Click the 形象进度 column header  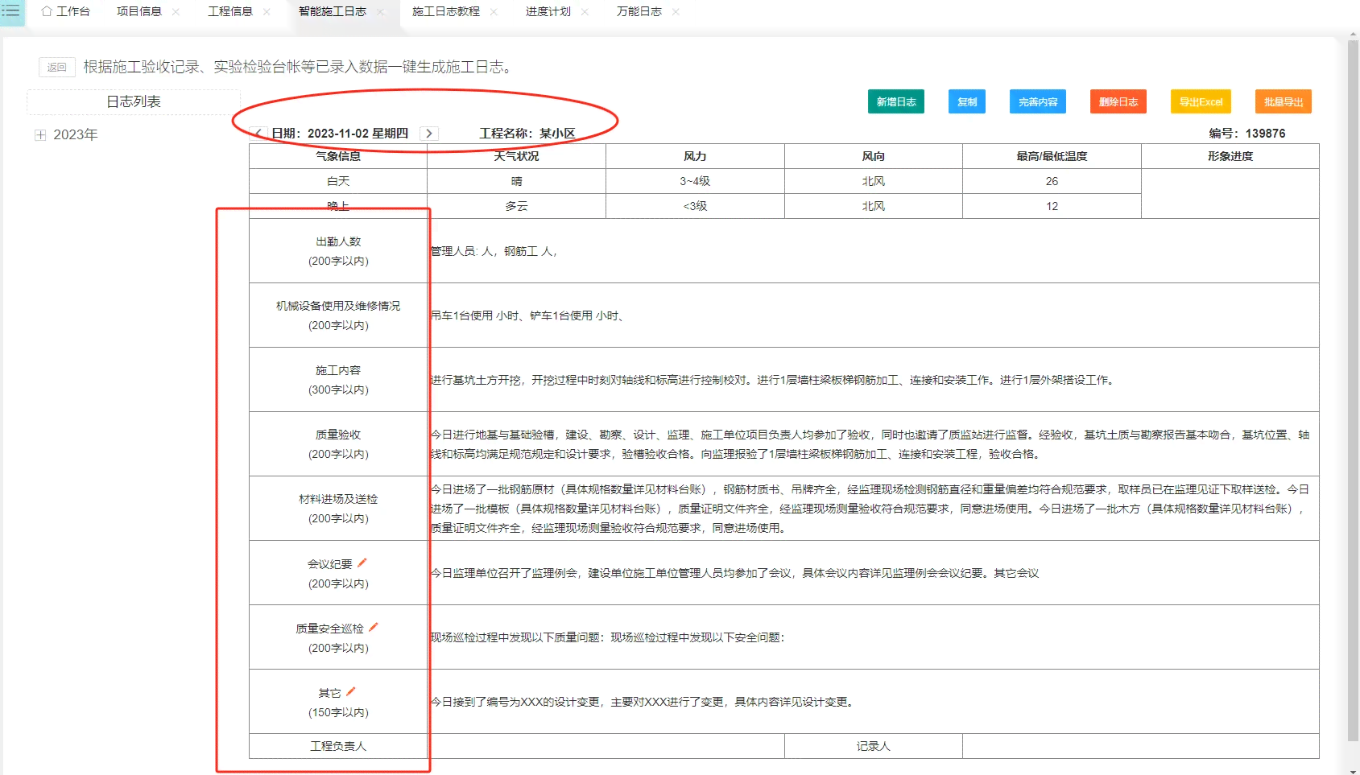coord(1230,156)
